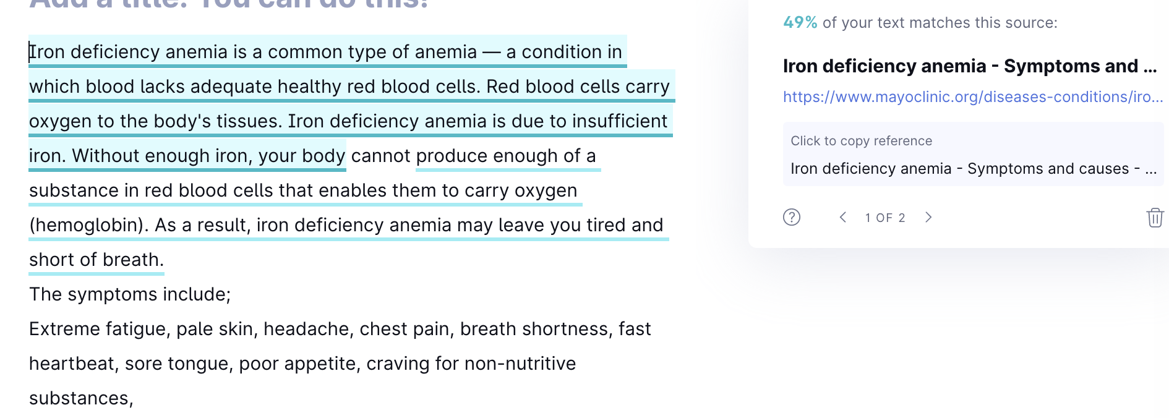Click highlighted phrase 'produce enough of a'
The image size is (1169, 418).
[x=506, y=156]
